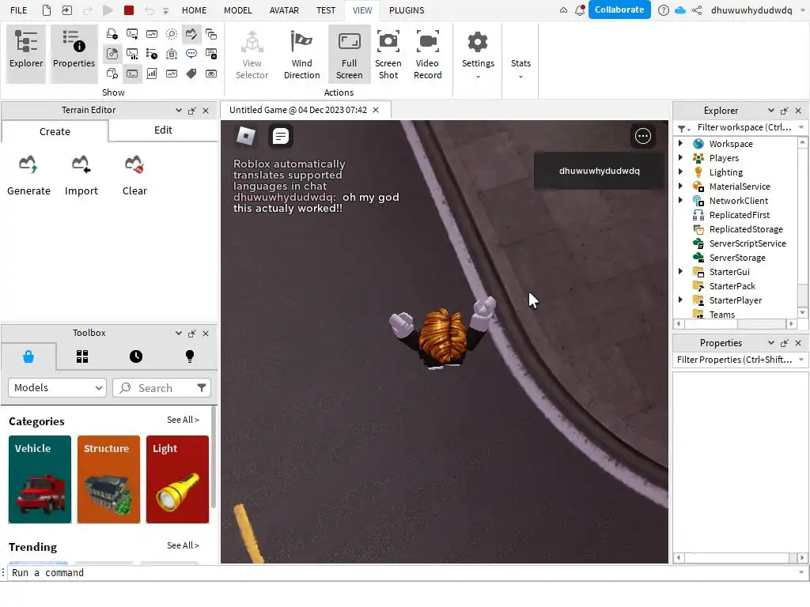
Task: Toggle the Toolbox hammer icon in ribbon
Action: click(112, 55)
